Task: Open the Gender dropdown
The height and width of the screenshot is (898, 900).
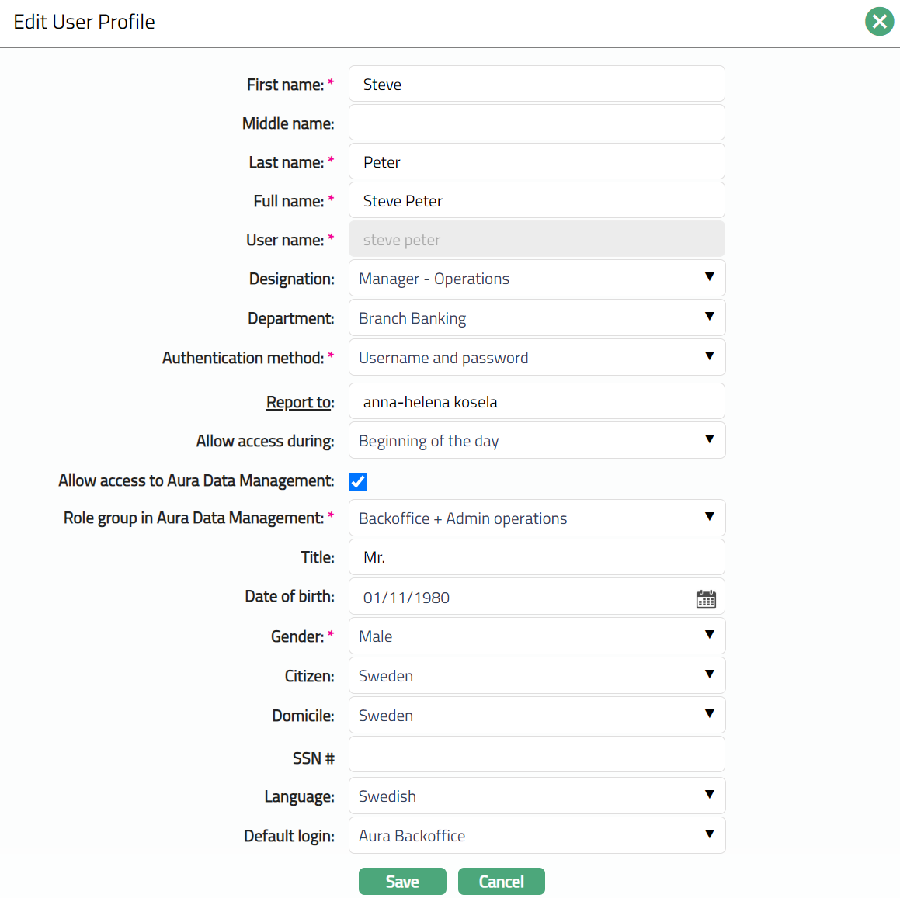Action: [537, 636]
